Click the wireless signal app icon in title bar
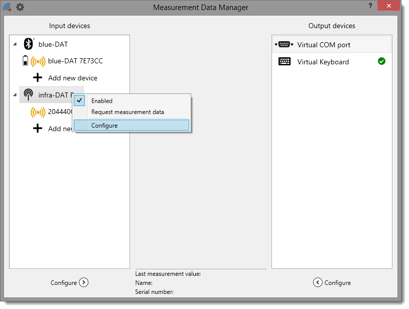Image resolution: width=409 pixels, height=309 pixels. point(8,7)
